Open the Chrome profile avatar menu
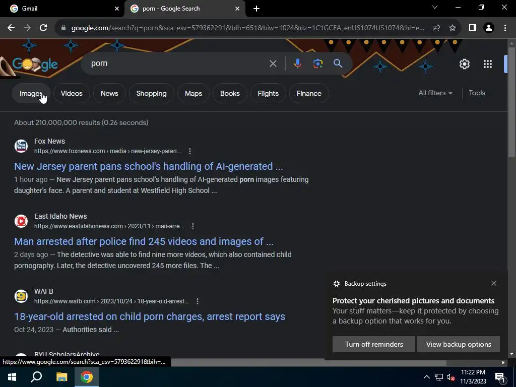 489,28
